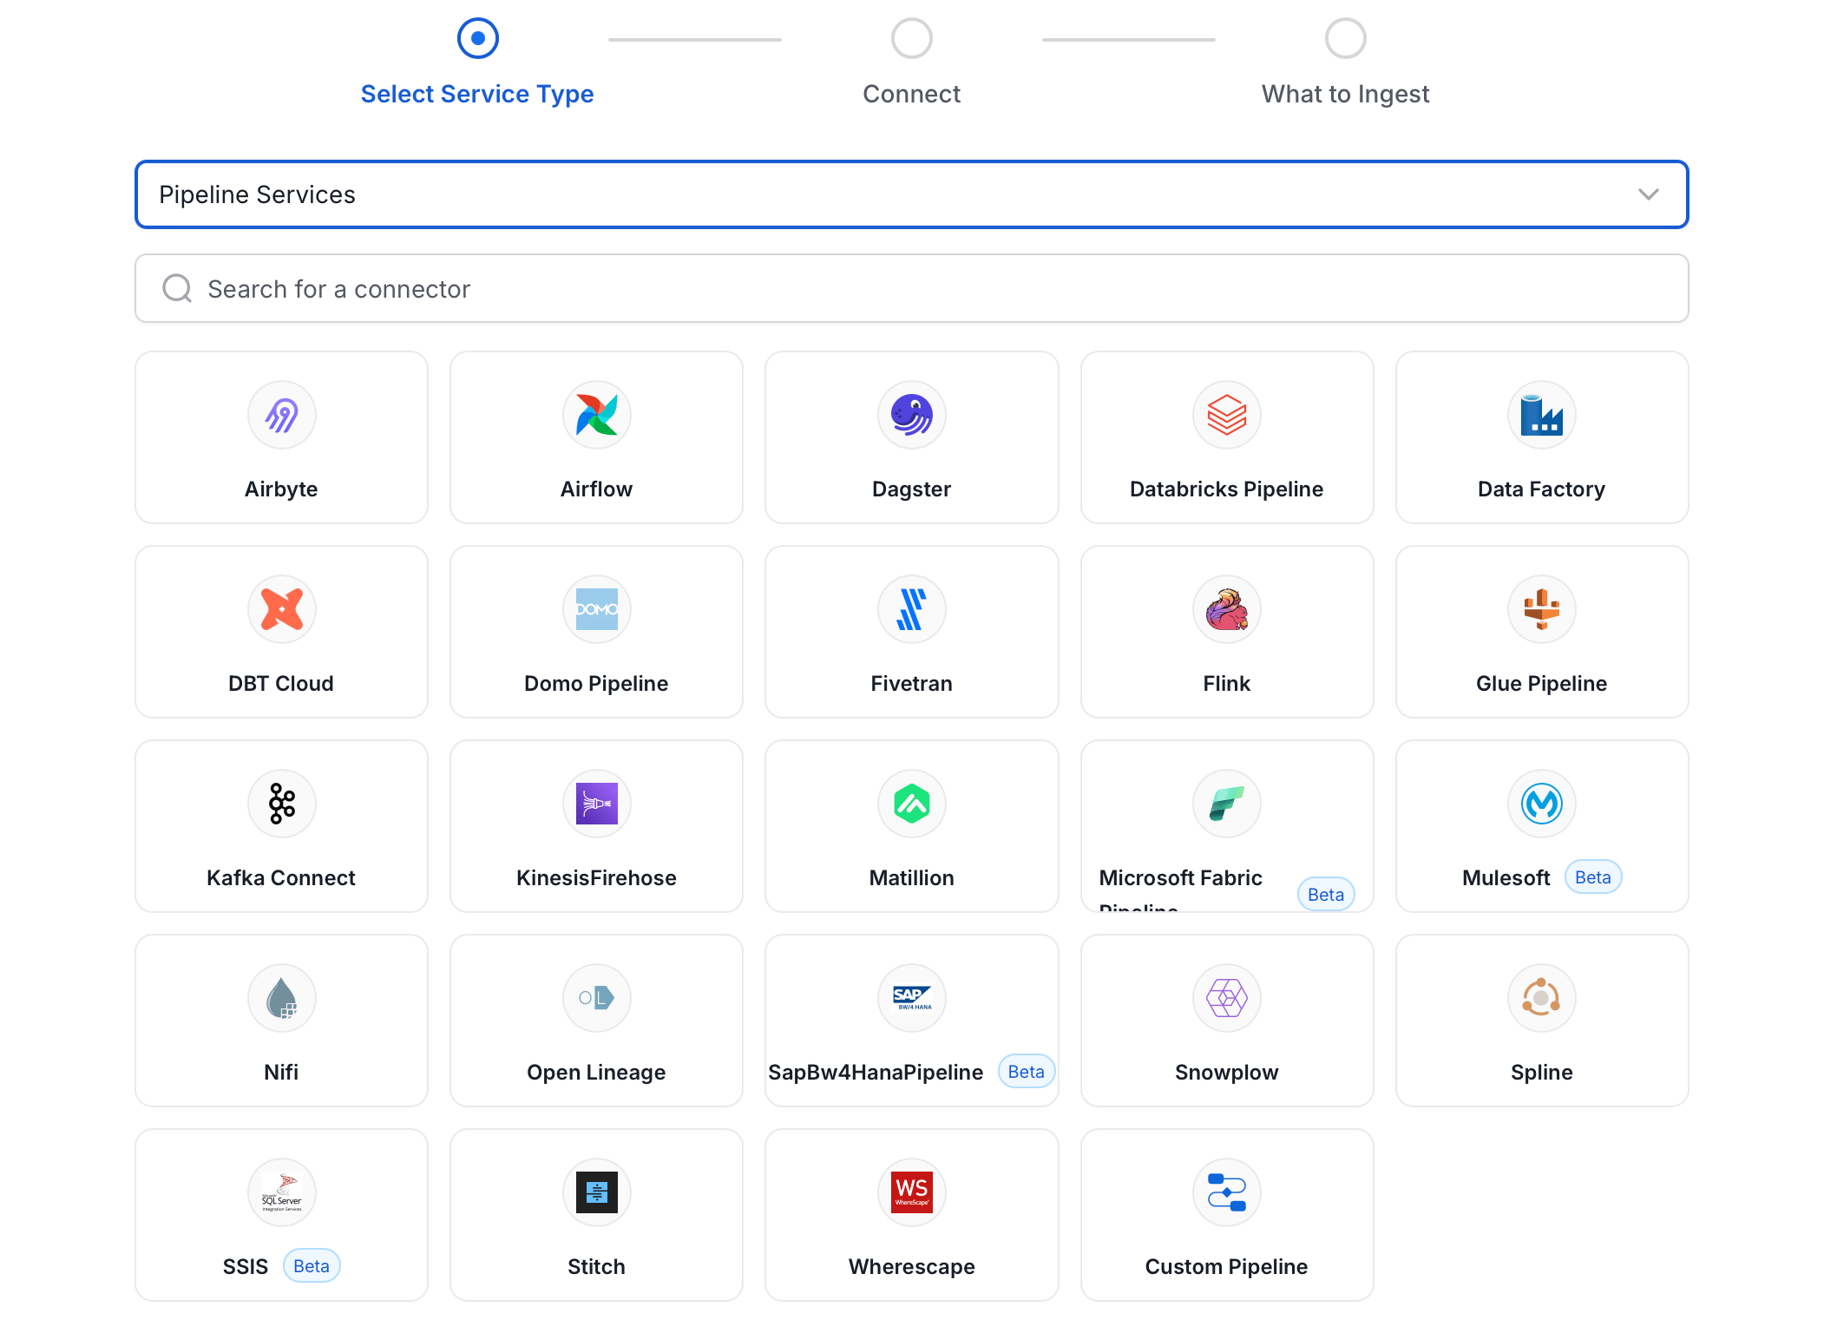This screenshot has height=1333, width=1824.
Task: Select the Domo Pipeline icon
Action: pyautogui.click(x=596, y=609)
